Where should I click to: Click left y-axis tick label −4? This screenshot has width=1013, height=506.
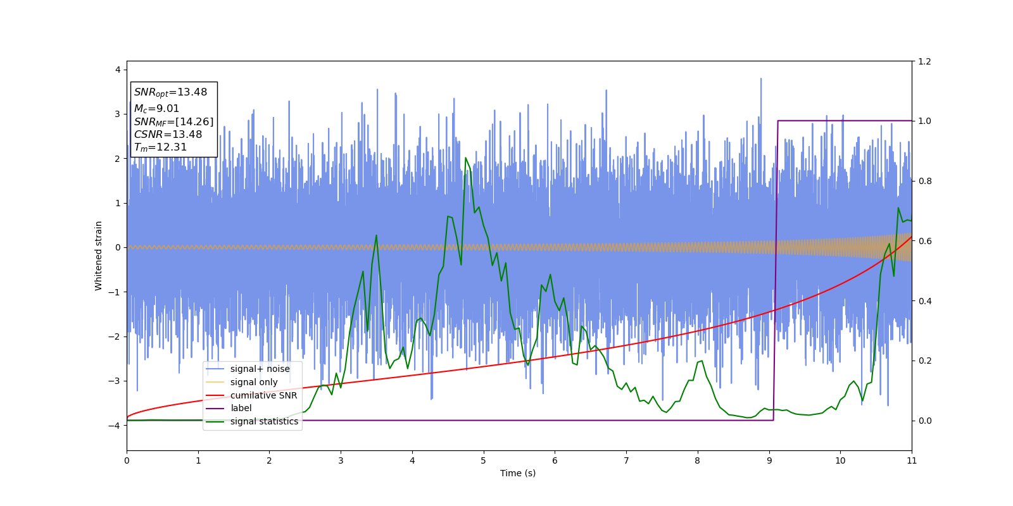pyautogui.click(x=115, y=426)
